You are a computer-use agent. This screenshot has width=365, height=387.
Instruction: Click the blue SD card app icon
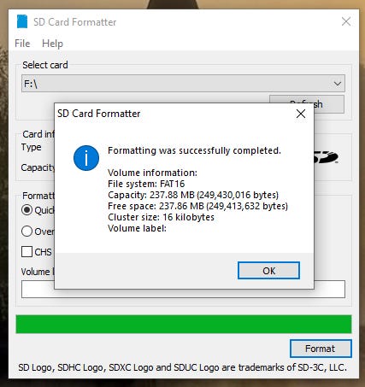point(22,21)
